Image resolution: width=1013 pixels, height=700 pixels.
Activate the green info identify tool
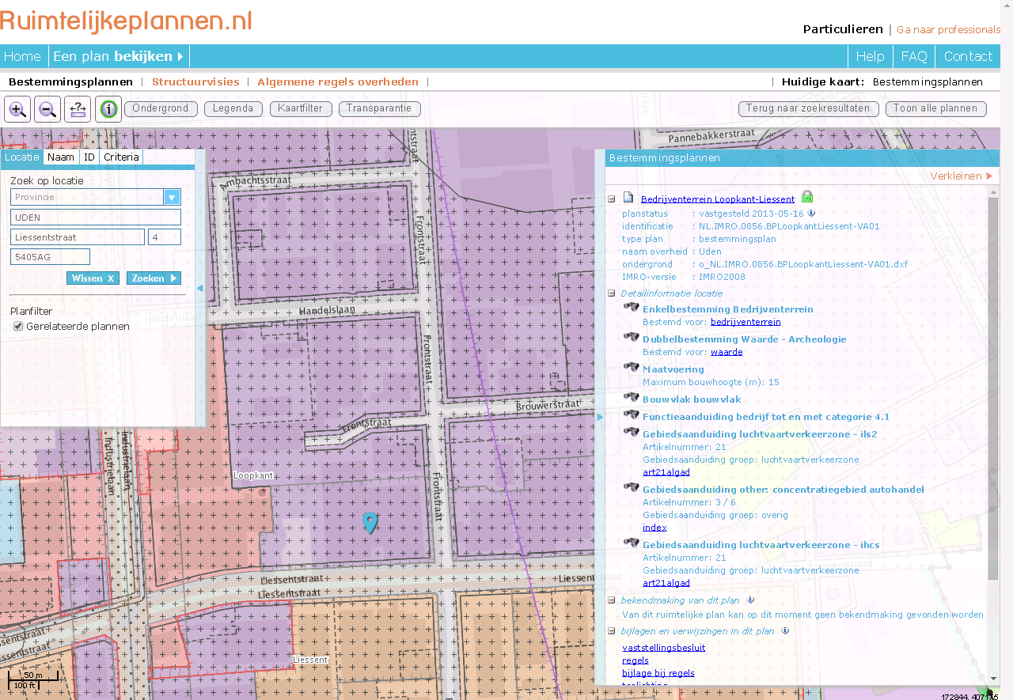tap(108, 109)
